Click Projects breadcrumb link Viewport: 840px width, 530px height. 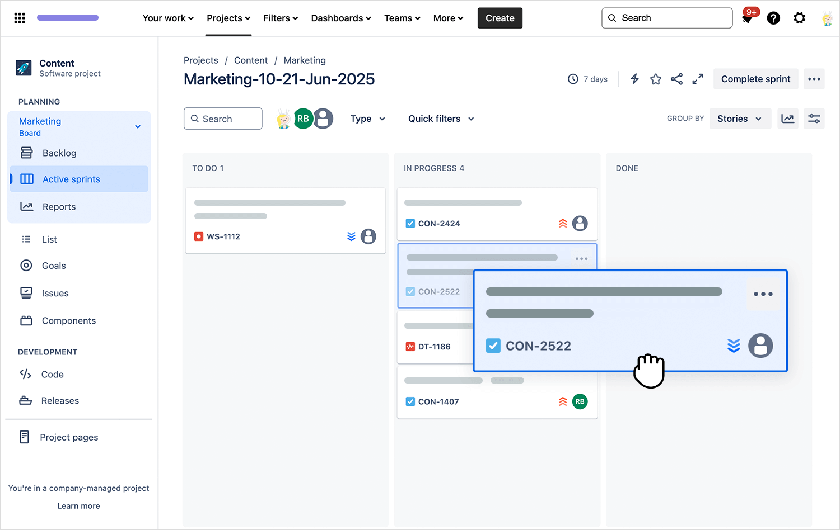click(201, 60)
